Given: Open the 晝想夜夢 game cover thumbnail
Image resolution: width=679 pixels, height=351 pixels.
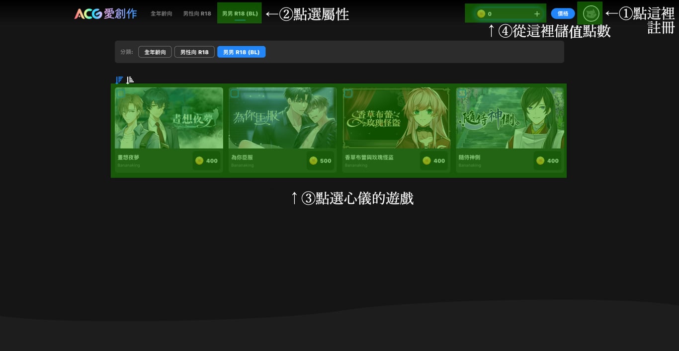Looking at the screenshot, I should (x=169, y=118).
